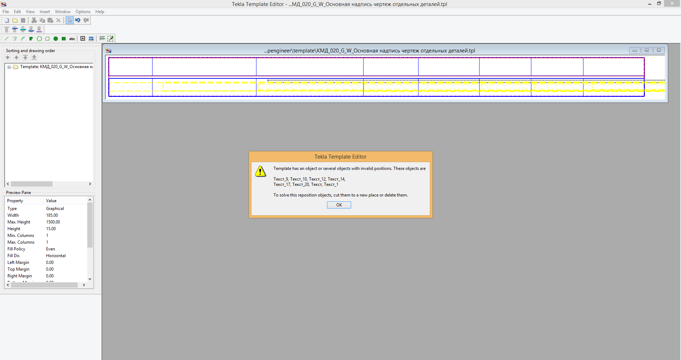Click the Copy toolbar icon
Screen dimensions: 681x360
tap(42, 20)
